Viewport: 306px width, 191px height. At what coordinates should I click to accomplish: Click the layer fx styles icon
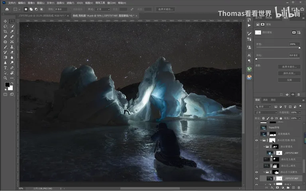point(272,187)
